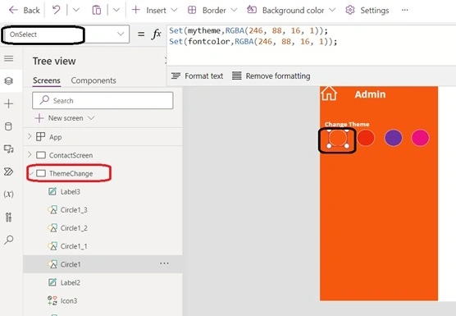Image resolution: width=456 pixels, height=316 pixels.
Task: Switch to the Screens tab
Action: pyautogui.click(x=47, y=80)
